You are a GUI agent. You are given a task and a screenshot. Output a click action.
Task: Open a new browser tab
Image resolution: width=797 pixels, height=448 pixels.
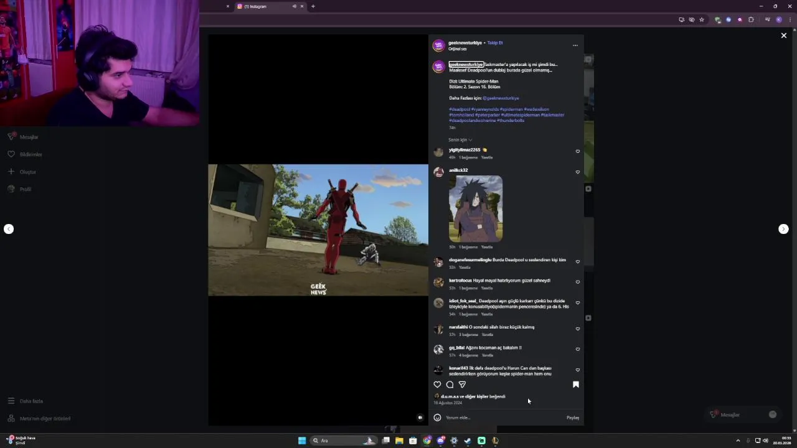coord(313,6)
